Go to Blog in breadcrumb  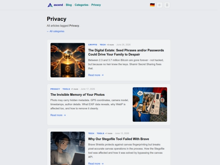69,5
